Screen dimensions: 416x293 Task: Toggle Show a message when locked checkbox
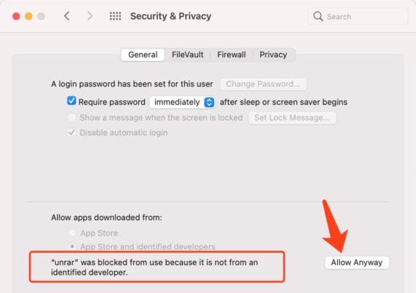tap(72, 117)
